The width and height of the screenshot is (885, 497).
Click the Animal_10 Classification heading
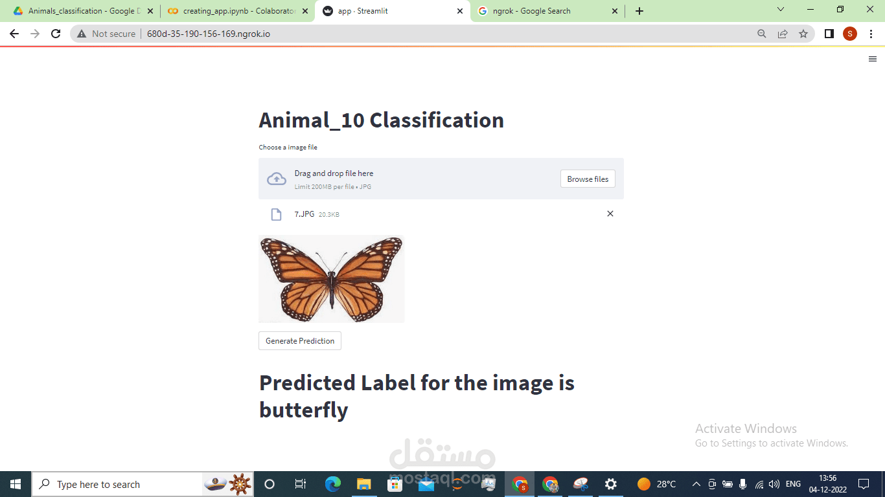tap(382, 120)
